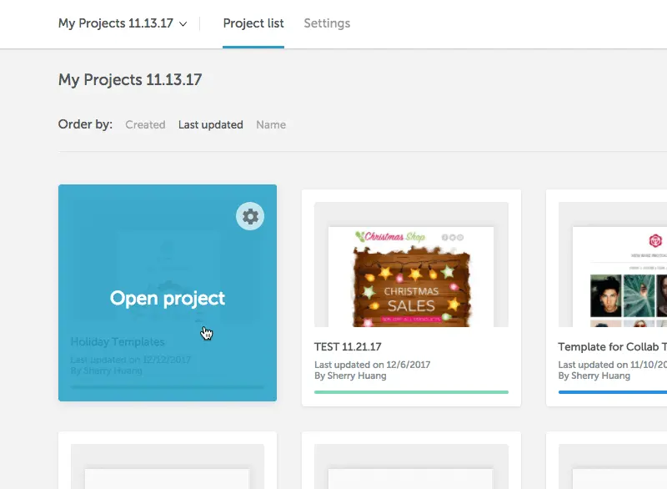
Task: Click the green bar under TEST 11.21.17
Action: 411,392
